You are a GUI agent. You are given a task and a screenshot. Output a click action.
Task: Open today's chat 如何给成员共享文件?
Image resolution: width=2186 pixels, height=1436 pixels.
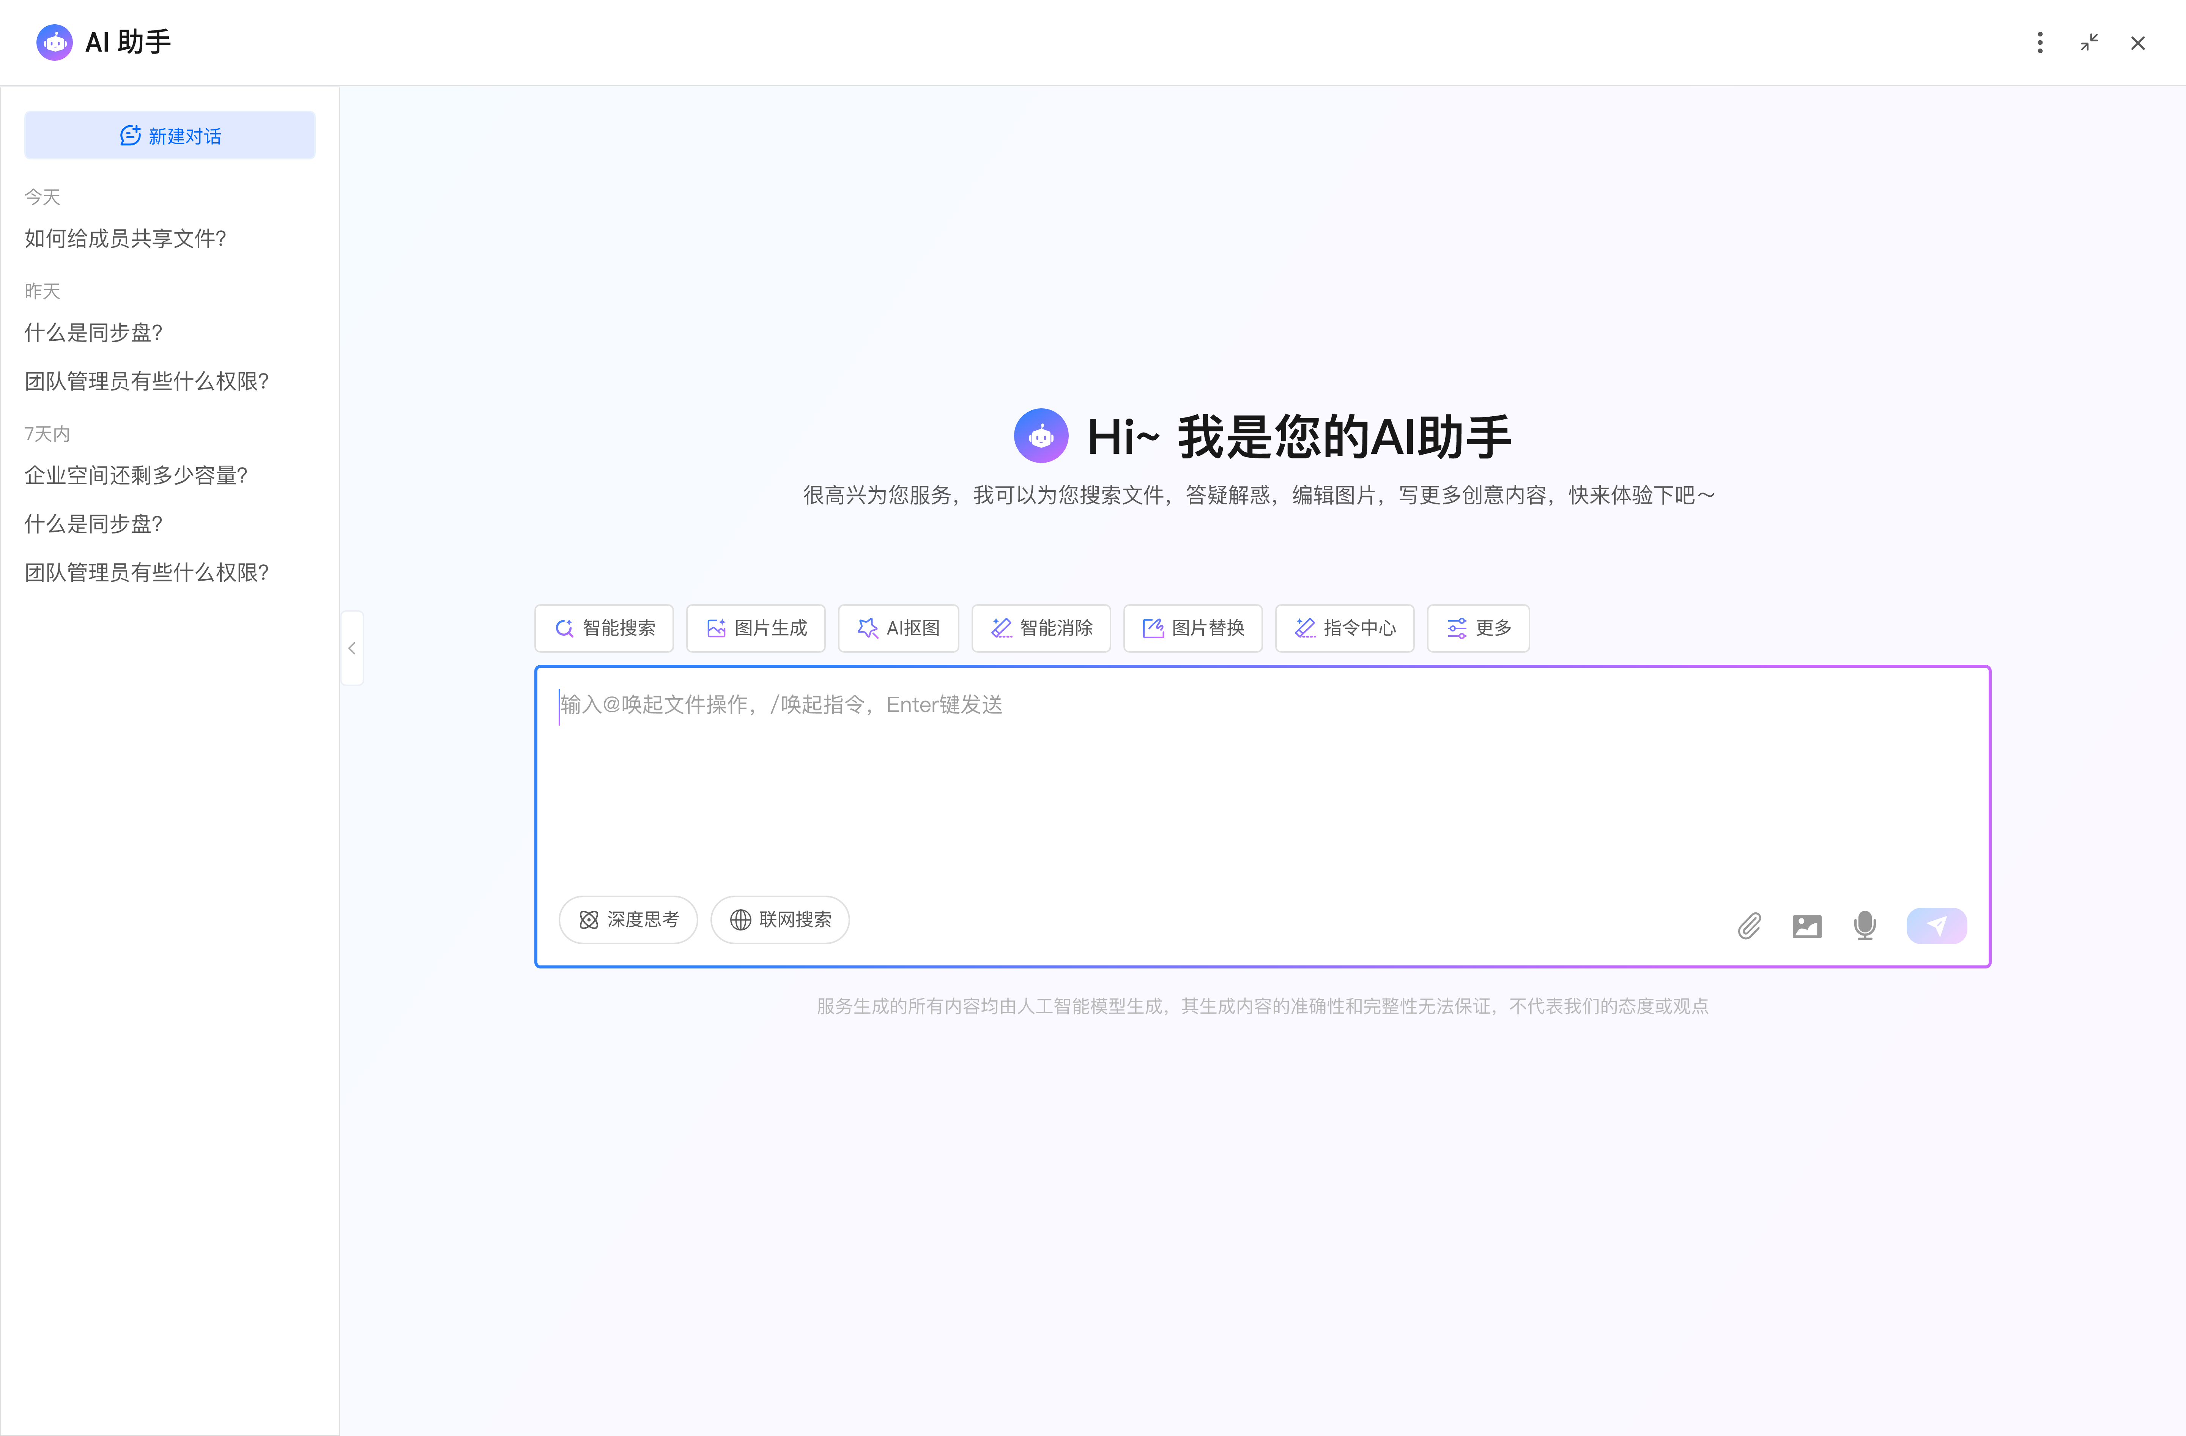pos(125,238)
